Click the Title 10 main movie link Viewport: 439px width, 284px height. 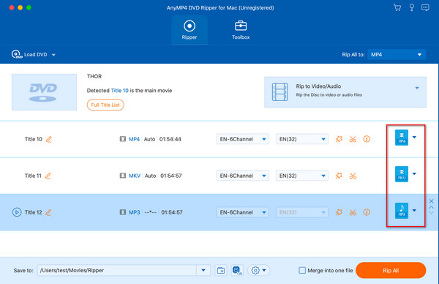click(x=119, y=91)
